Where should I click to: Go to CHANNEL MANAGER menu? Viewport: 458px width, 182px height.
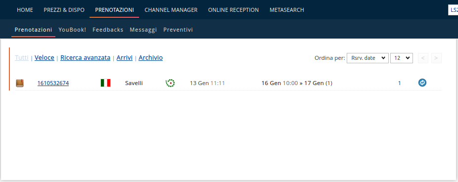click(171, 10)
